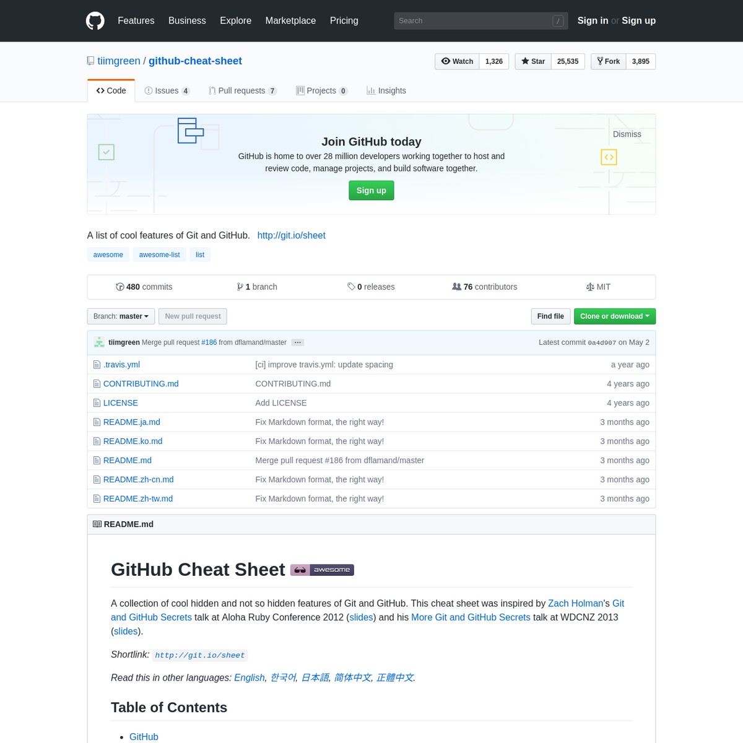743x743 pixels.
Task: Switch to the Projects tab
Action: click(322, 90)
